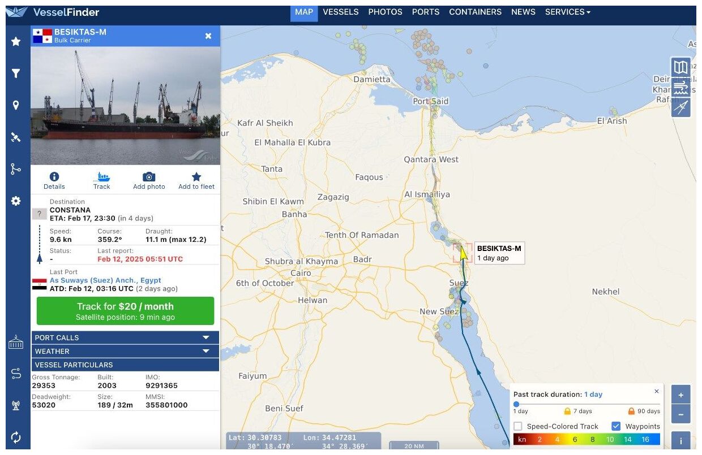
Task: Click the destination CONSTANA text
Action: (x=70, y=210)
